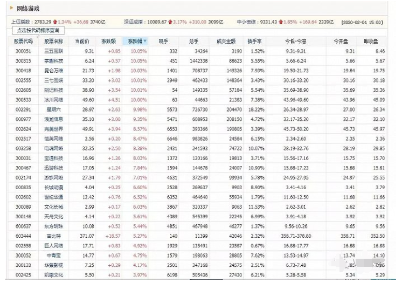
Task: Open stock code 000977
Action: (x=23, y=119)
